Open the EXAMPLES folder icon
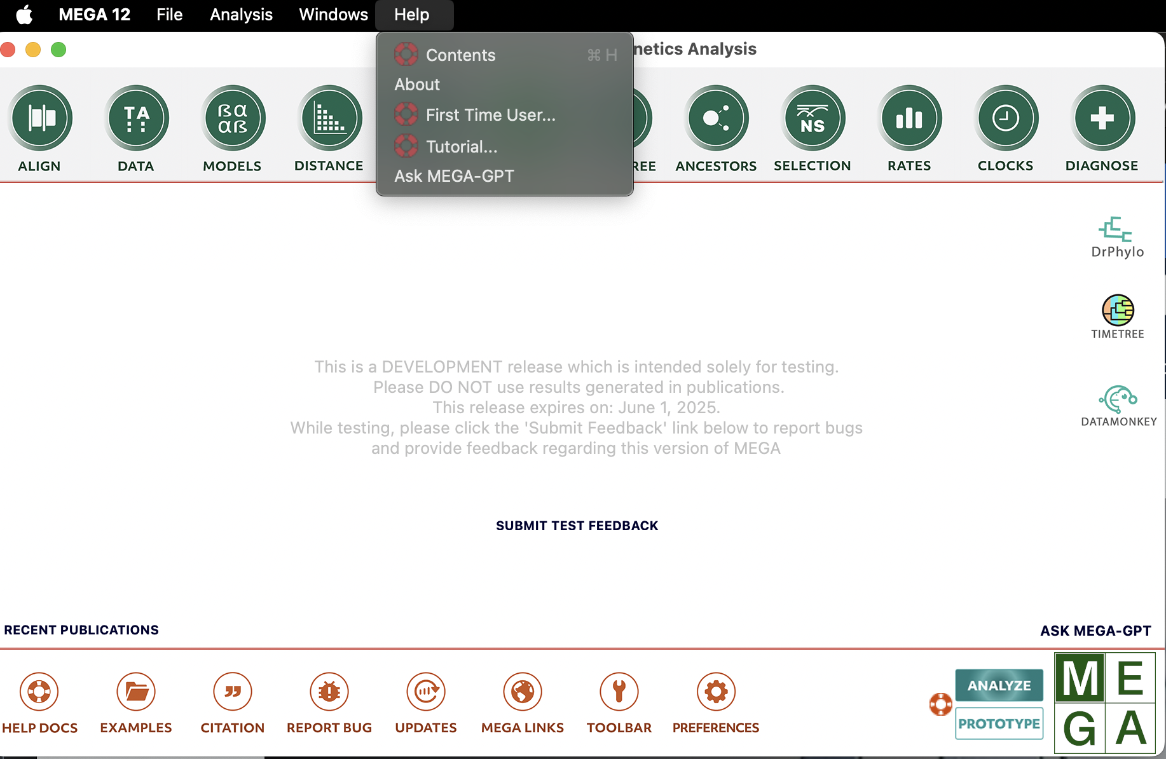Screen dimensions: 1166x759 [136, 691]
